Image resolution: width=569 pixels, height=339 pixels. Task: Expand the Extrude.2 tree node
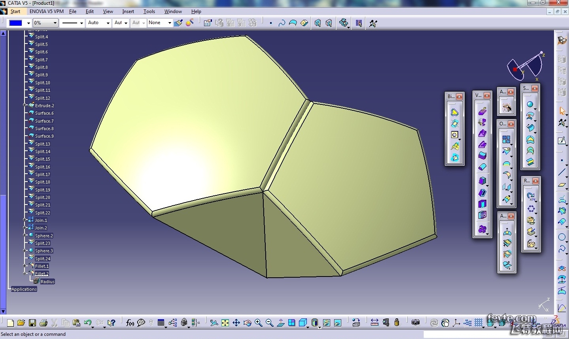(25, 105)
